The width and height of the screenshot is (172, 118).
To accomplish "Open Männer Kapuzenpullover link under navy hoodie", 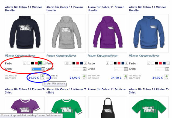I will point(20,56).
